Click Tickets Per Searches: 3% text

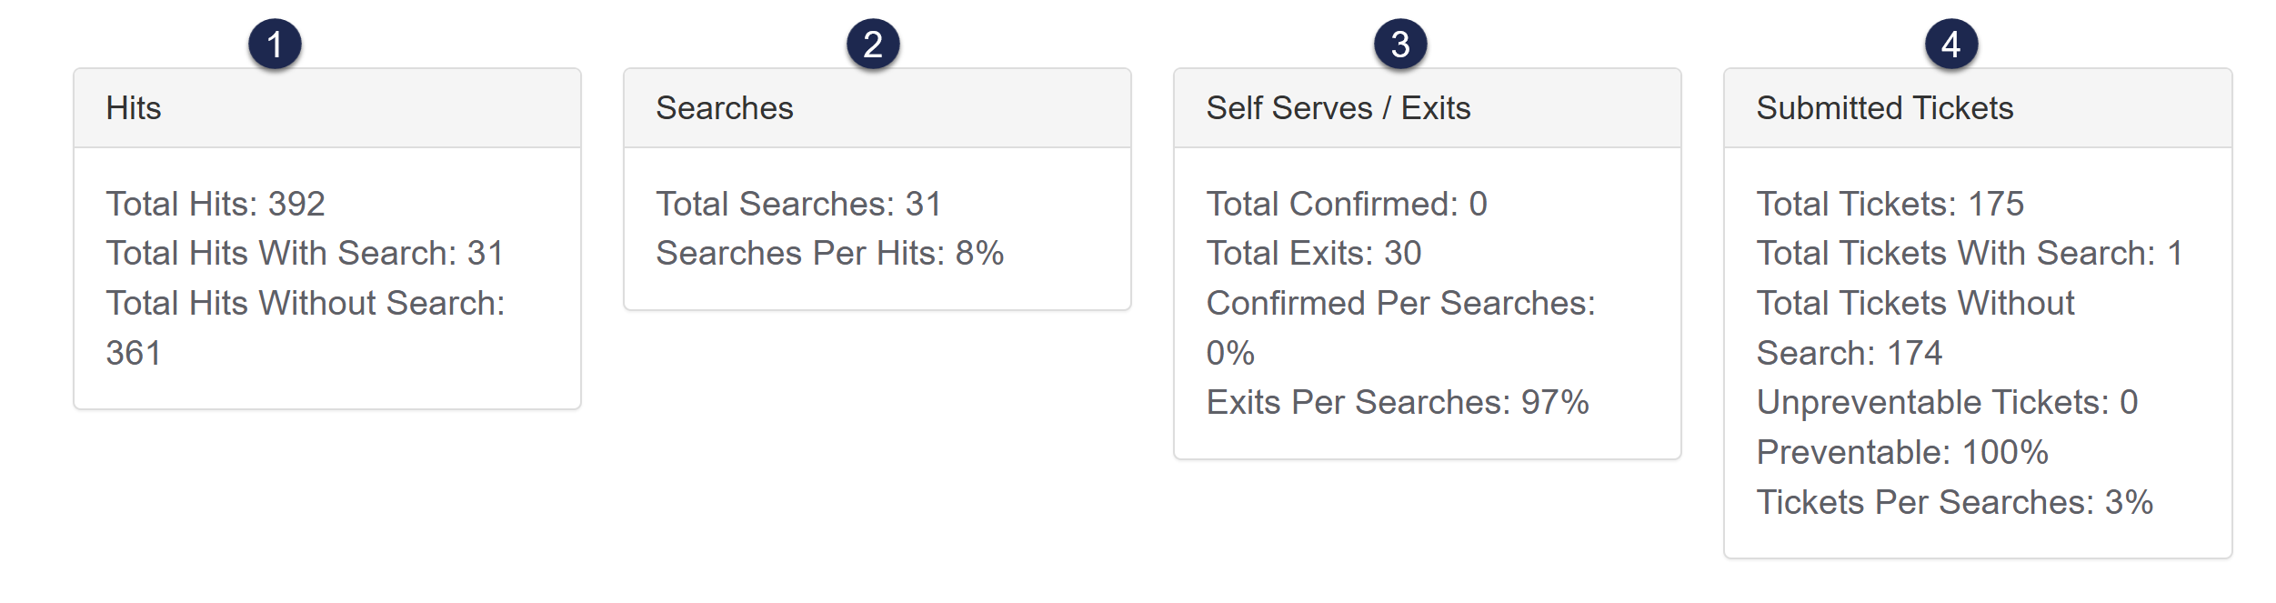tap(1955, 502)
